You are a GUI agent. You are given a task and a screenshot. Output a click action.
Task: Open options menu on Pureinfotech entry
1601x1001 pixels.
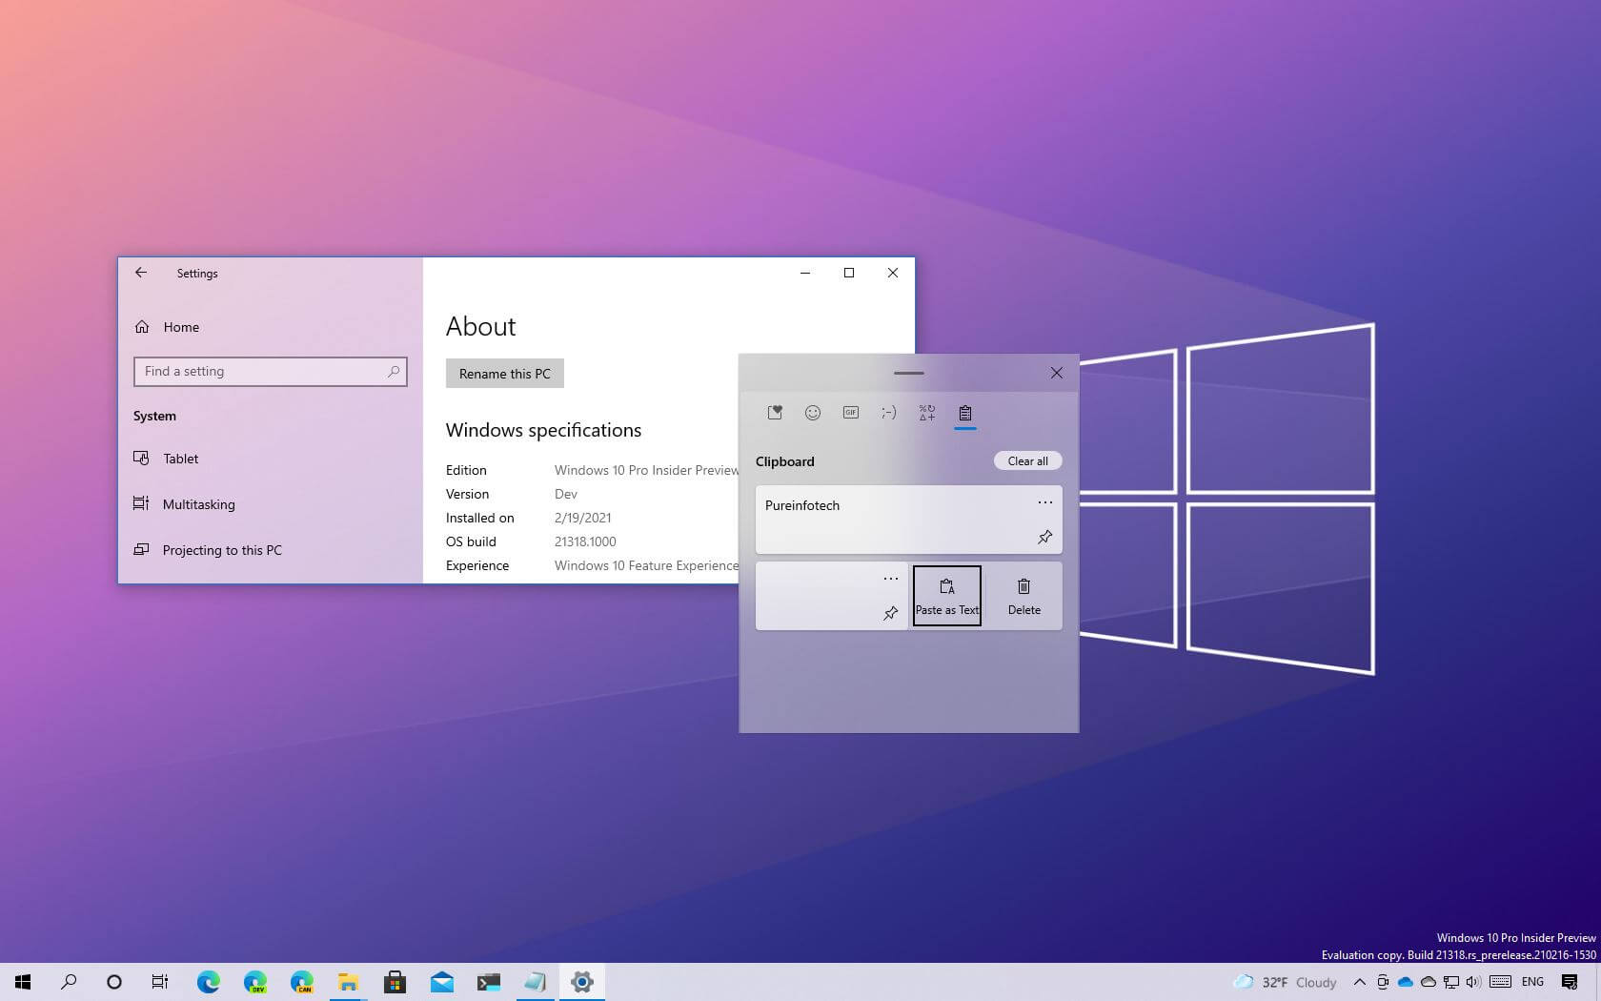(1045, 502)
